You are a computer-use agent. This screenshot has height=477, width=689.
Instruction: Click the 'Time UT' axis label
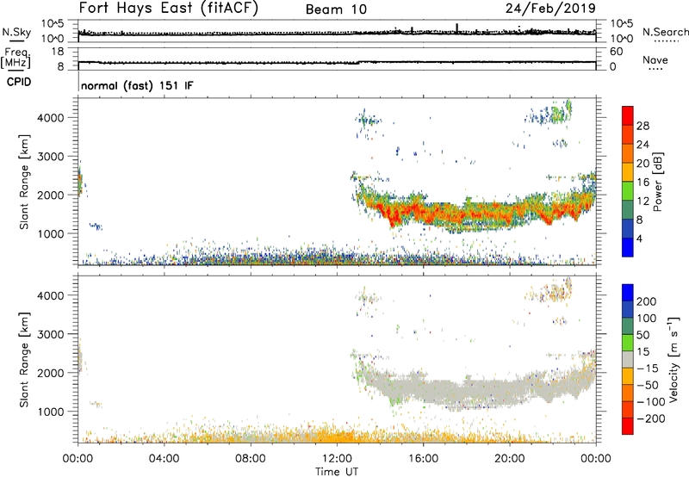337,472
